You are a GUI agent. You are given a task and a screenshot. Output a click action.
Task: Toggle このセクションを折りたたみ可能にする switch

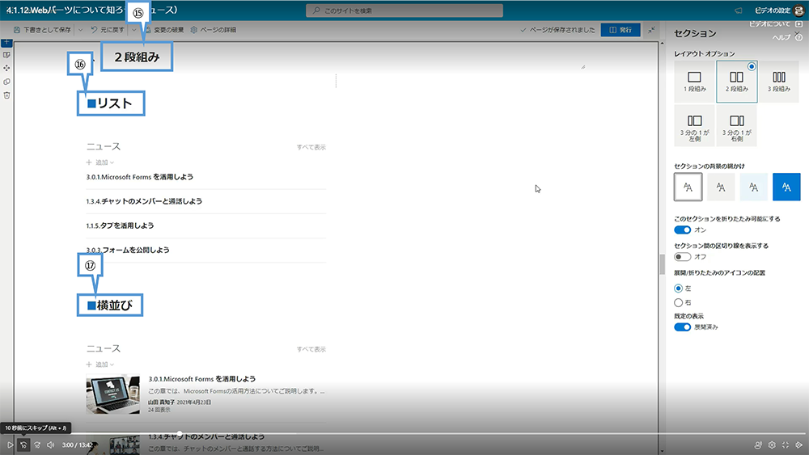point(682,230)
